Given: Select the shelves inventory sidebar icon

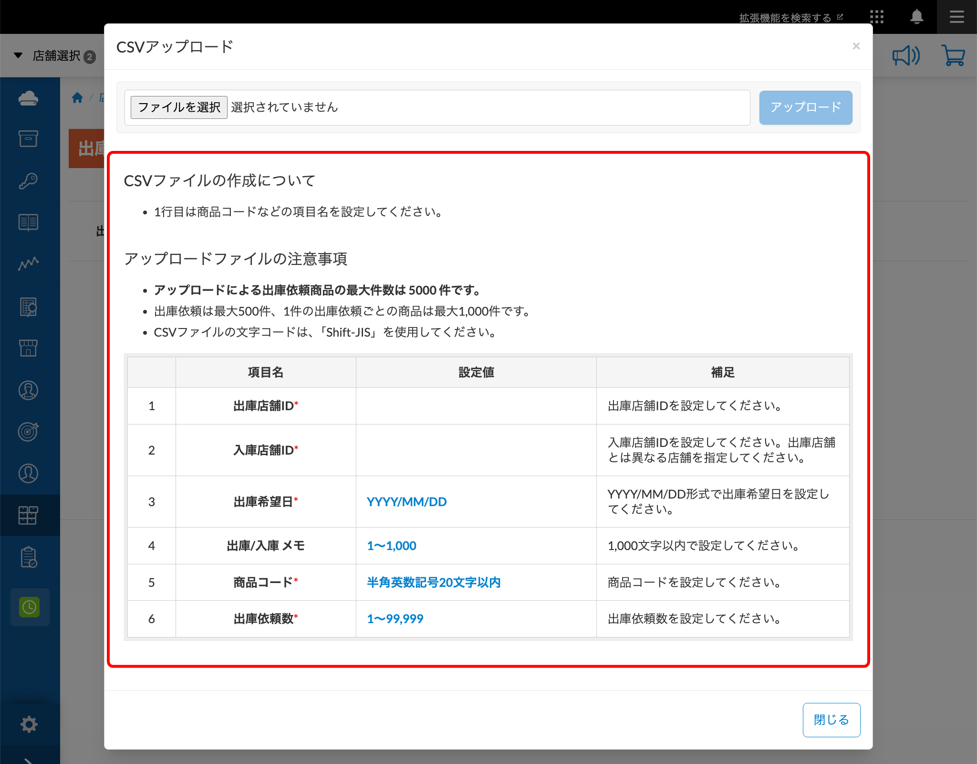Looking at the screenshot, I should point(28,515).
